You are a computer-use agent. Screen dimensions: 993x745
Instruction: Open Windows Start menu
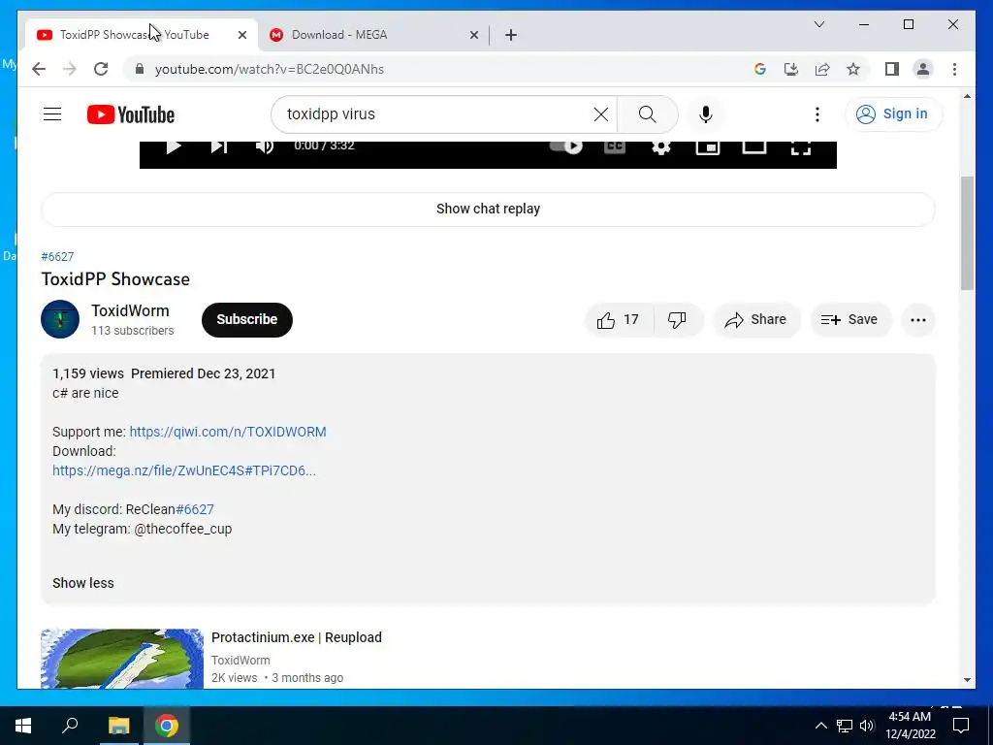click(23, 726)
